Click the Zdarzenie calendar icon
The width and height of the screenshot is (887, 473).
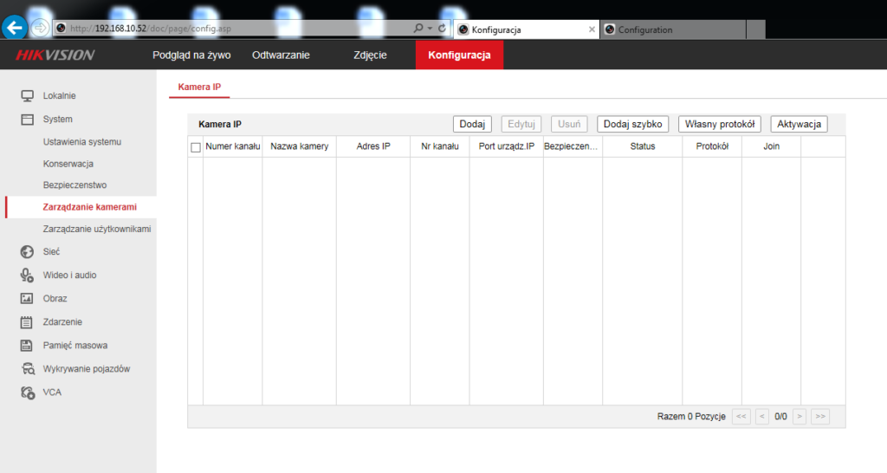27,321
